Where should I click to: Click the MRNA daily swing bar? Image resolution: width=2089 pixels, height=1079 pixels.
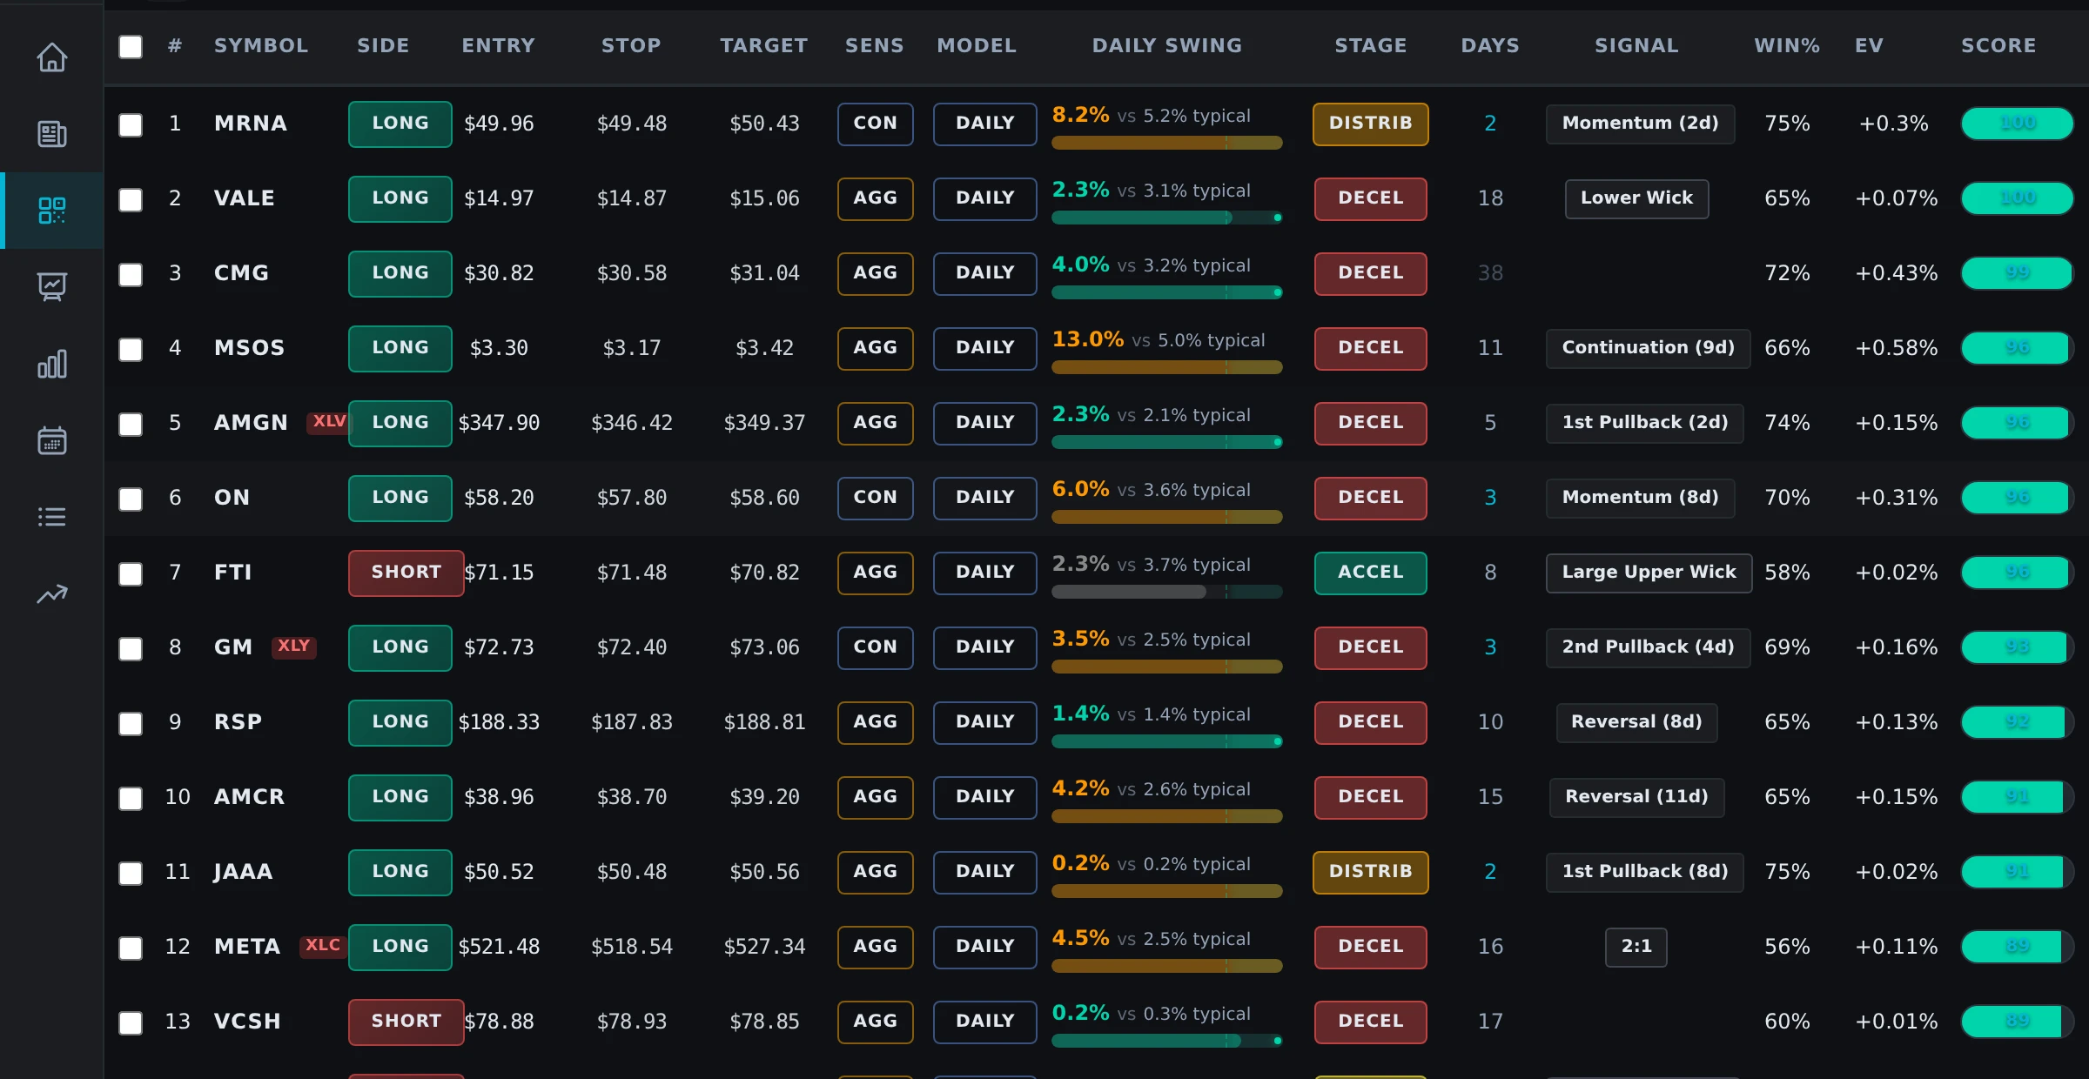[1167, 143]
